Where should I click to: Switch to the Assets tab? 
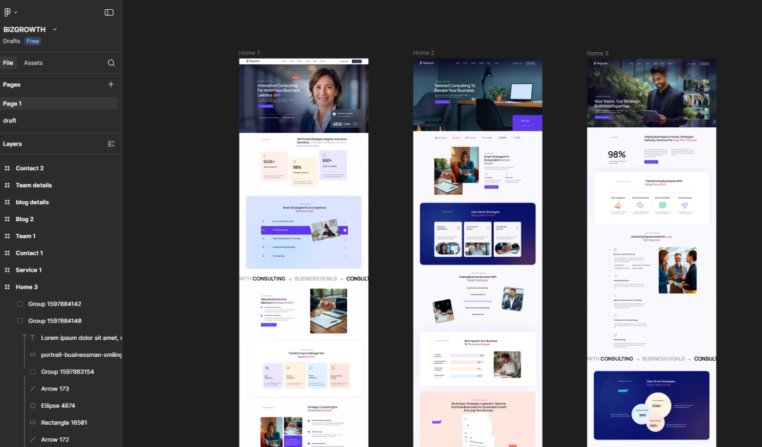click(x=33, y=63)
